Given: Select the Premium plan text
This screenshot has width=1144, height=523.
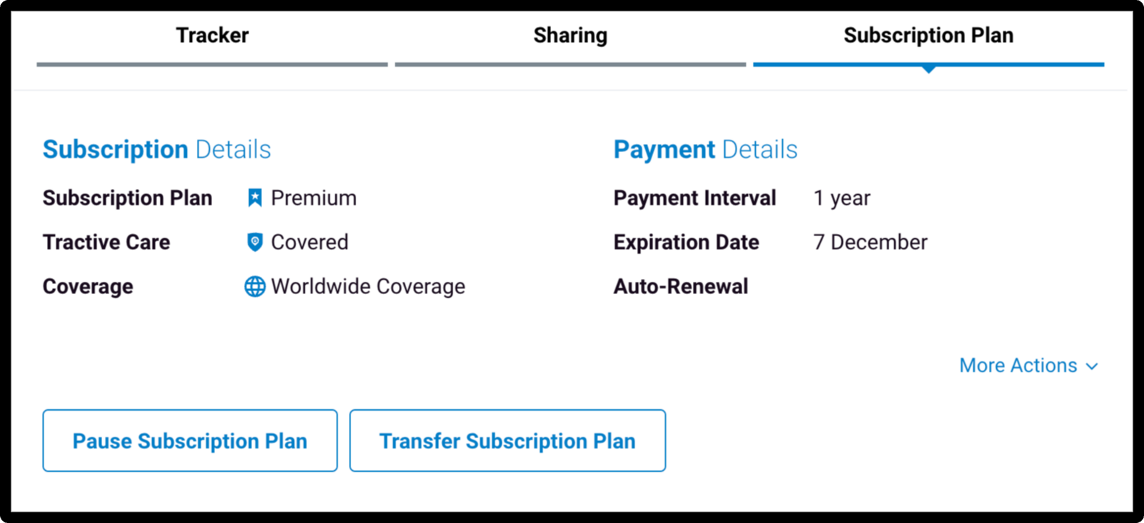Looking at the screenshot, I should tap(314, 198).
